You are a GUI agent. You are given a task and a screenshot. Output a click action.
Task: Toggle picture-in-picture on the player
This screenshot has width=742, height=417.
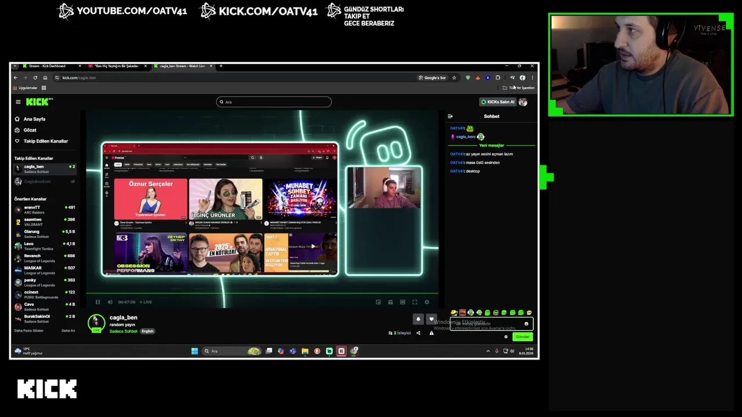(378, 302)
